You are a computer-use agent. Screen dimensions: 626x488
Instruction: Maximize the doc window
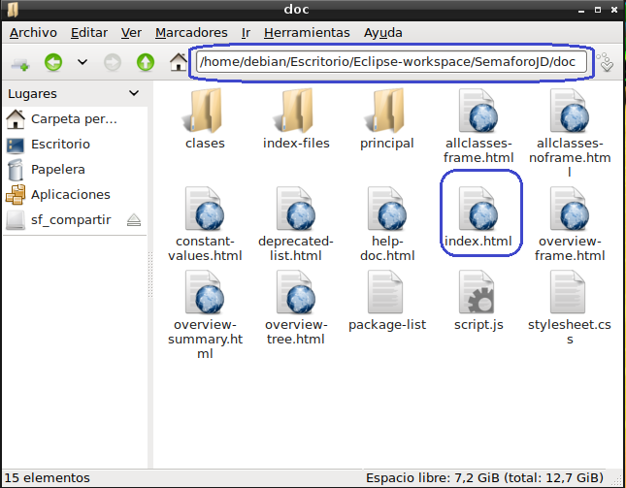(x=598, y=10)
